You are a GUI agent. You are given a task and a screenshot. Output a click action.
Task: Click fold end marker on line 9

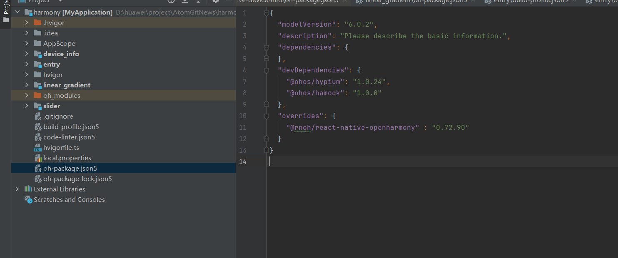pyautogui.click(x=267, y=104)
